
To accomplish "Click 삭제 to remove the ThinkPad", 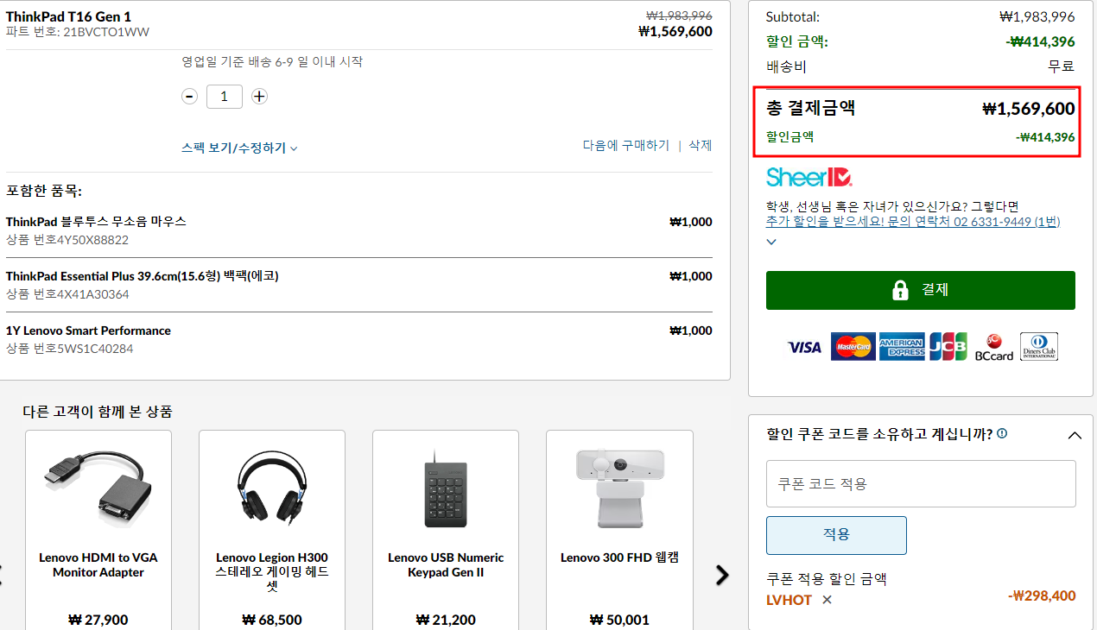I will [701, 145].
